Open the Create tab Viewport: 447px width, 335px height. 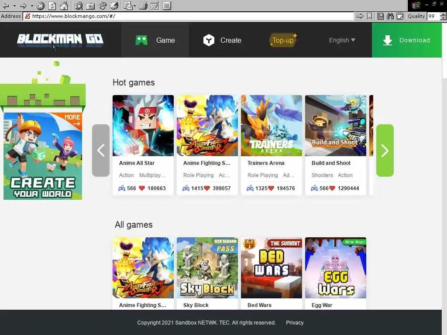[x=222, y=40]
